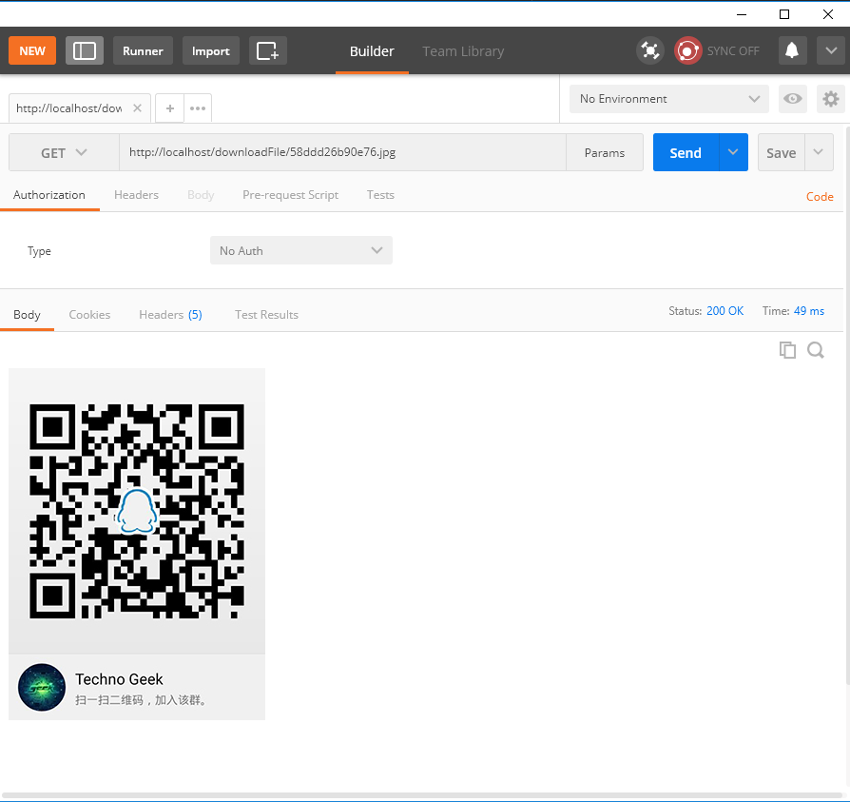This screenshot has width=850, height=802.
Task: Maximize the Postman window
Action: (784, 14)
